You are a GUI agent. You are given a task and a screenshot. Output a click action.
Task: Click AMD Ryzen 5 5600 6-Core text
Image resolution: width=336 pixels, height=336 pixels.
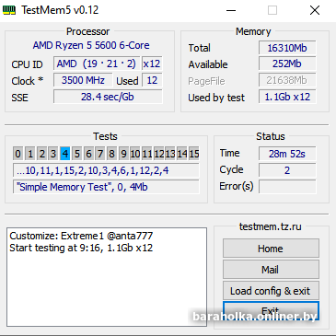(91, 45)
